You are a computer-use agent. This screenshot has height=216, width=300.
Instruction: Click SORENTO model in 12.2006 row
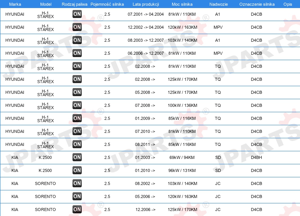(45, 209)
